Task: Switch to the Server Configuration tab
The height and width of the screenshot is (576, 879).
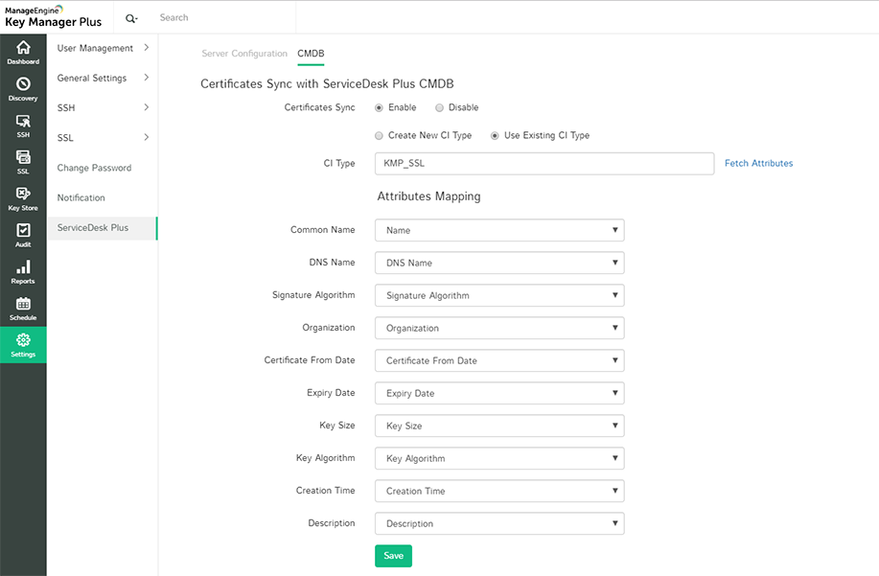Action: tap(244, 54)
